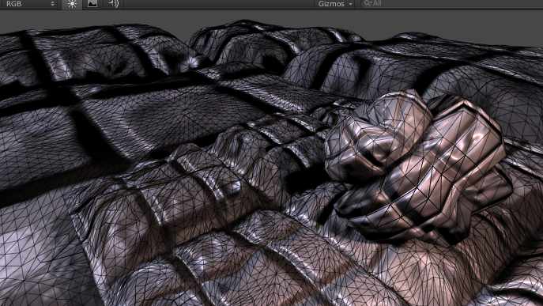Select the Gizmos label text
Screen dimensions: 543x306
(x=331, y=4)
